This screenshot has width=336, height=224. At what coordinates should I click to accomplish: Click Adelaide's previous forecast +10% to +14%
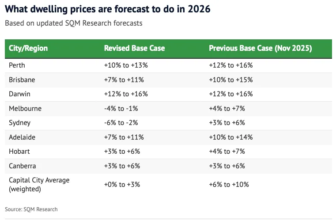point(231,137)
